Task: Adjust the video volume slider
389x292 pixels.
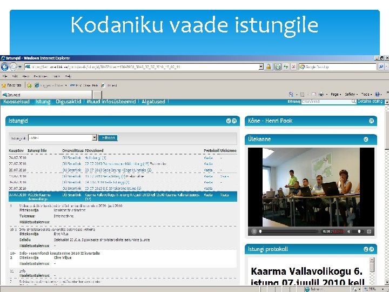Action: click(x=358, y=231)
